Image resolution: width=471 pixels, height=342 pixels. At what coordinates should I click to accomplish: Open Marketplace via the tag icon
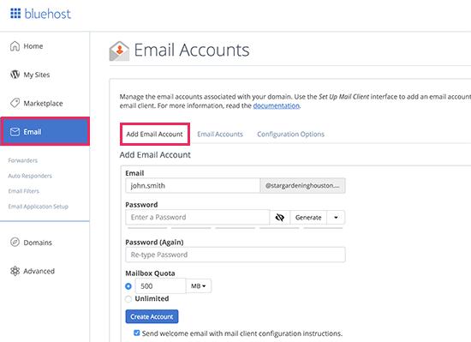click(15, 103)
